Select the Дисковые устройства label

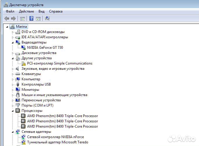(39, 53)
